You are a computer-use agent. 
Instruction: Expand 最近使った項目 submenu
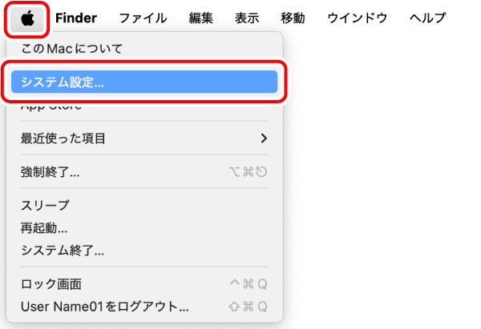(144, 138)
